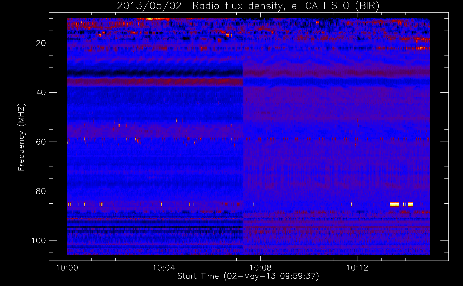This screenshot has width=463, height=286.
Task: Click the 'Frequency (MHZ)' axis label
Action: 21,137
